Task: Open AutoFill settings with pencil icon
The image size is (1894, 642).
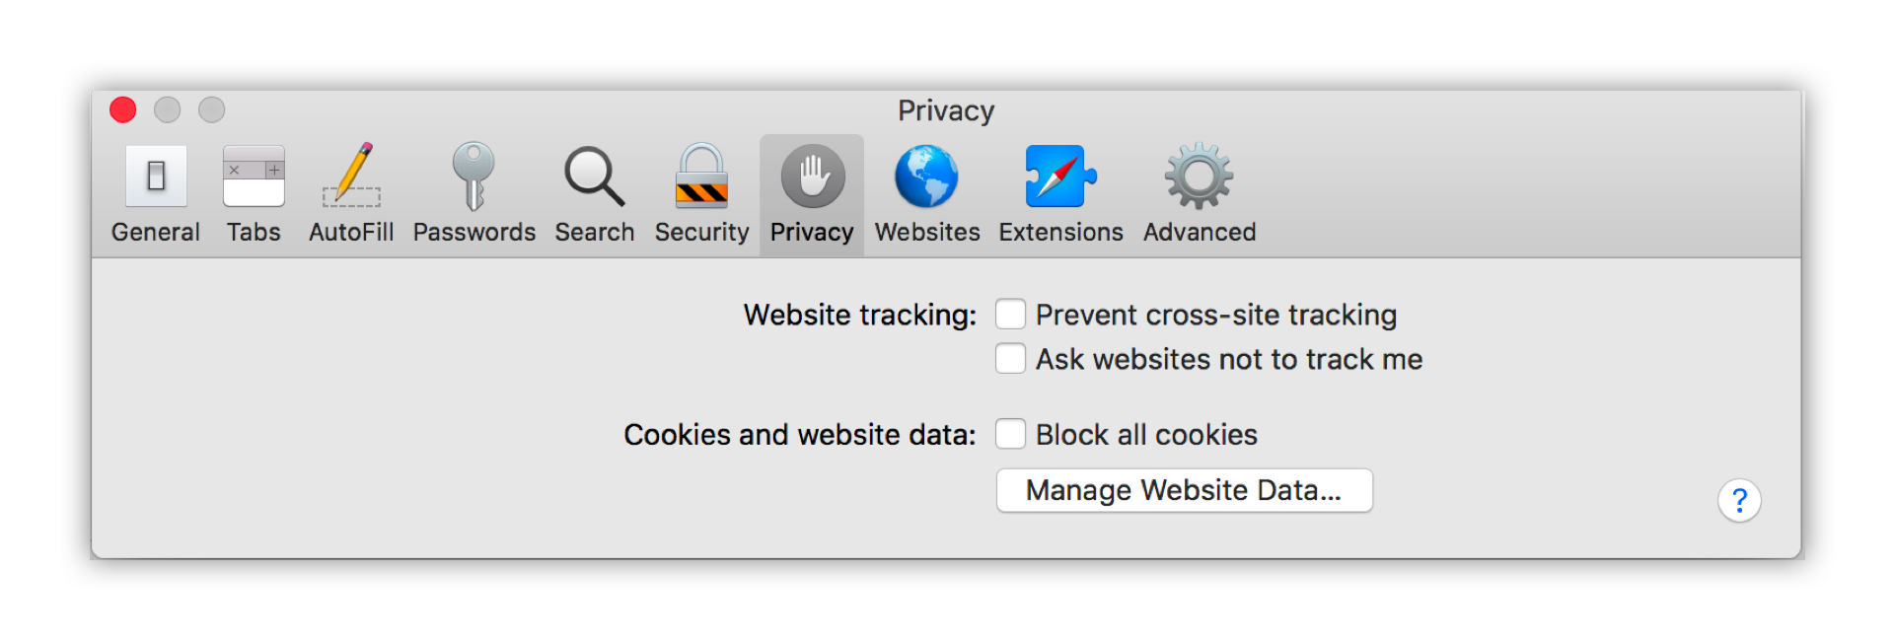Action: click(x=351, y=194)
